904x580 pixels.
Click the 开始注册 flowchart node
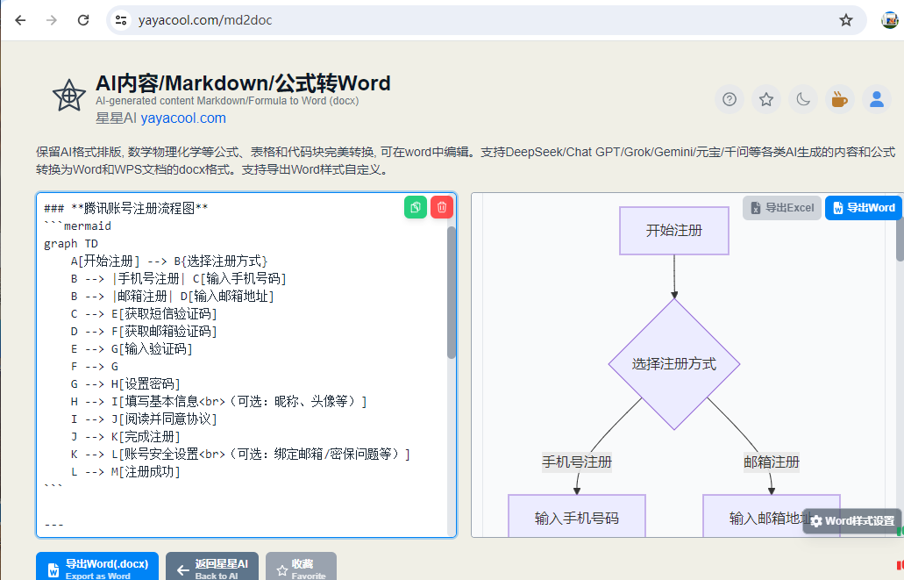pos(674,231)
